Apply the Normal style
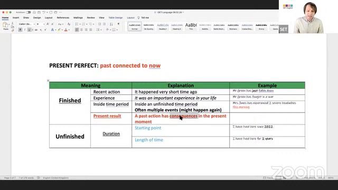Viewport: 338px width, 190px height. pos(135,26)
